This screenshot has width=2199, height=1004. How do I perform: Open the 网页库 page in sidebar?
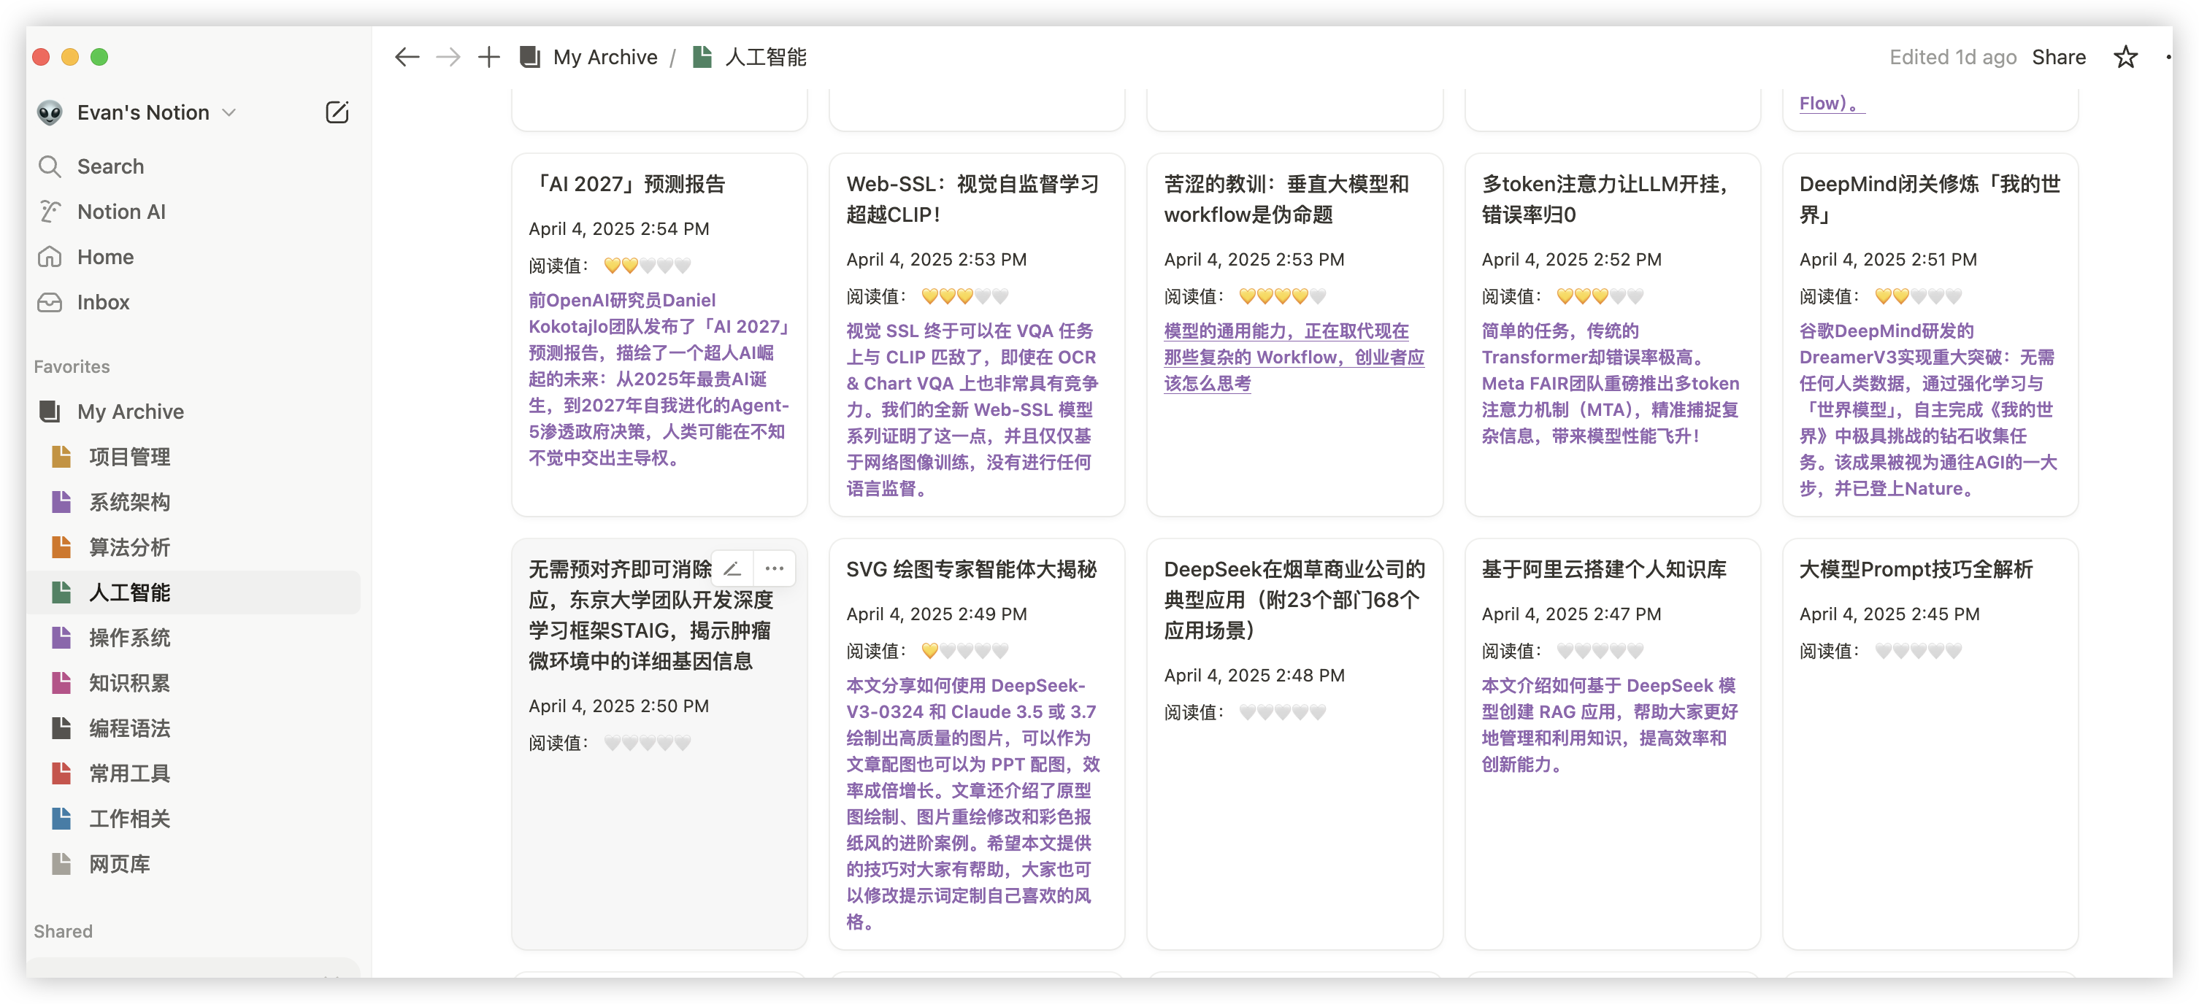(x=120, y=864)
